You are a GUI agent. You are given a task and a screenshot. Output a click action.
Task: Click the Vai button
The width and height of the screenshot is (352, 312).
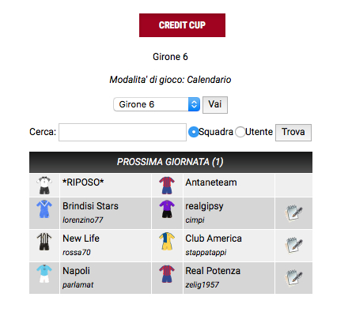(215, 104)
